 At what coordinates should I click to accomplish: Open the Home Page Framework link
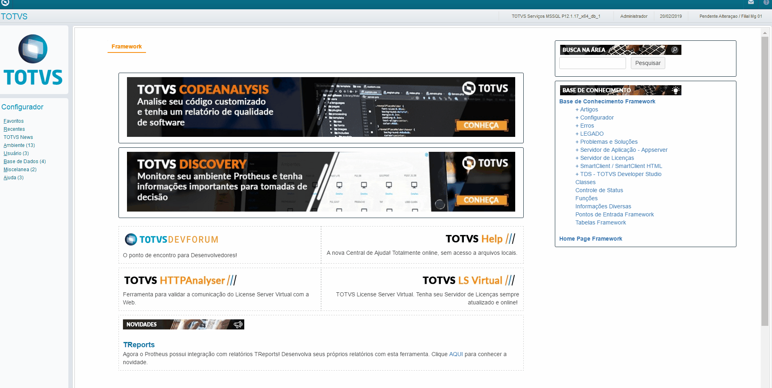590,239
